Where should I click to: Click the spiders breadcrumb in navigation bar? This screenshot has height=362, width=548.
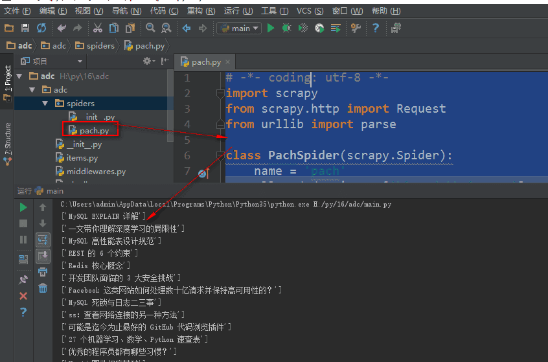[95, 46]
